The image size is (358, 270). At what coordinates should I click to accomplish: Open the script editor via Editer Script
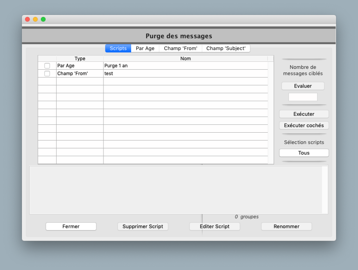coord(214,227)
